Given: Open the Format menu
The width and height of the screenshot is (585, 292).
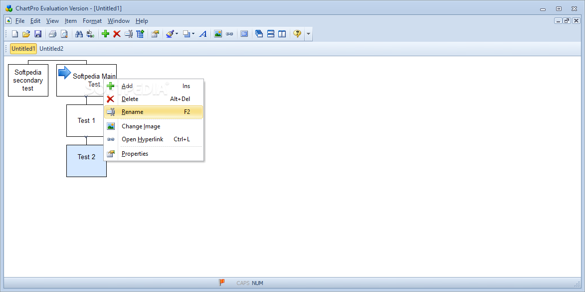Looking at the screenshot, I should pos(92,21).
